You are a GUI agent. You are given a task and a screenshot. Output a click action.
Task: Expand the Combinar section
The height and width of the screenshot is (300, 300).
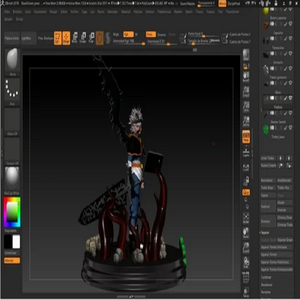click(266, 277)
